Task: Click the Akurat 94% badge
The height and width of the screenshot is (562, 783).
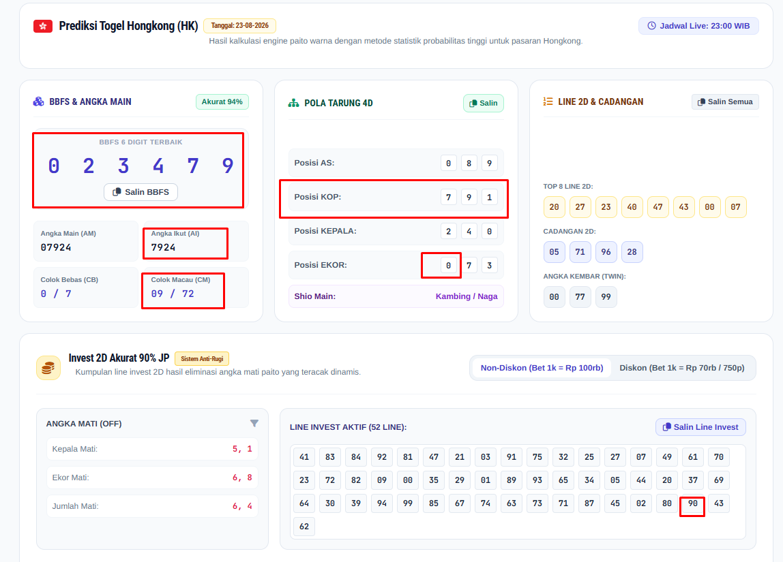Action: click(x=222, y=102)
